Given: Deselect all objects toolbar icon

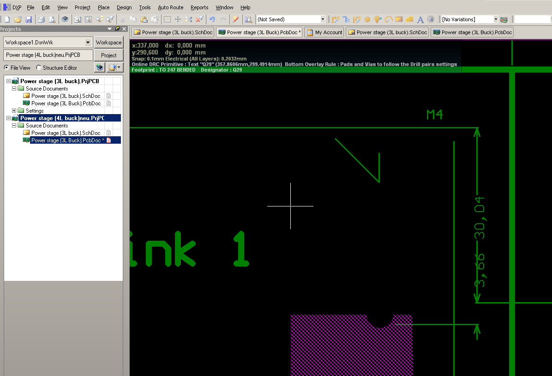Looking at the screenshot, I should point(189,19).
